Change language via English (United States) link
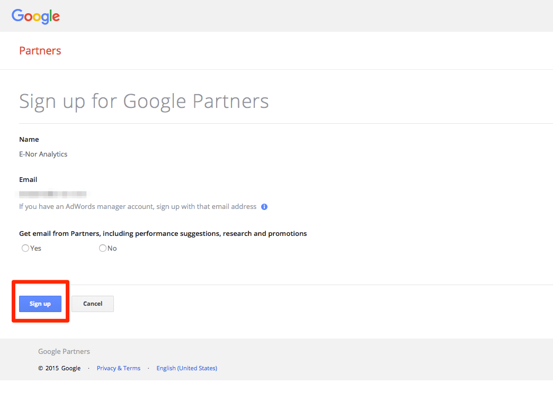 [186, 368]
